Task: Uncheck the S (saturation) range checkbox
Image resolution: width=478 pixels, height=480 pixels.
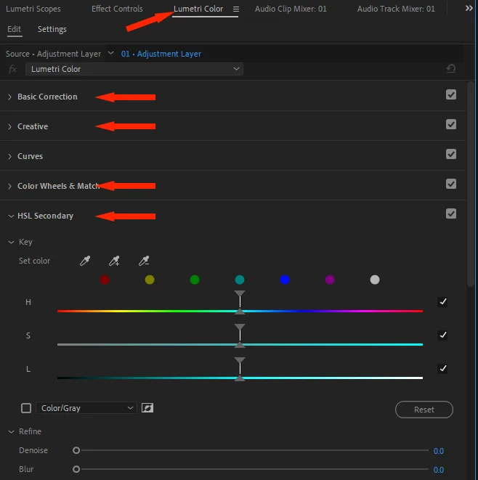Action: pyautogui.click(x=443, y=335)
